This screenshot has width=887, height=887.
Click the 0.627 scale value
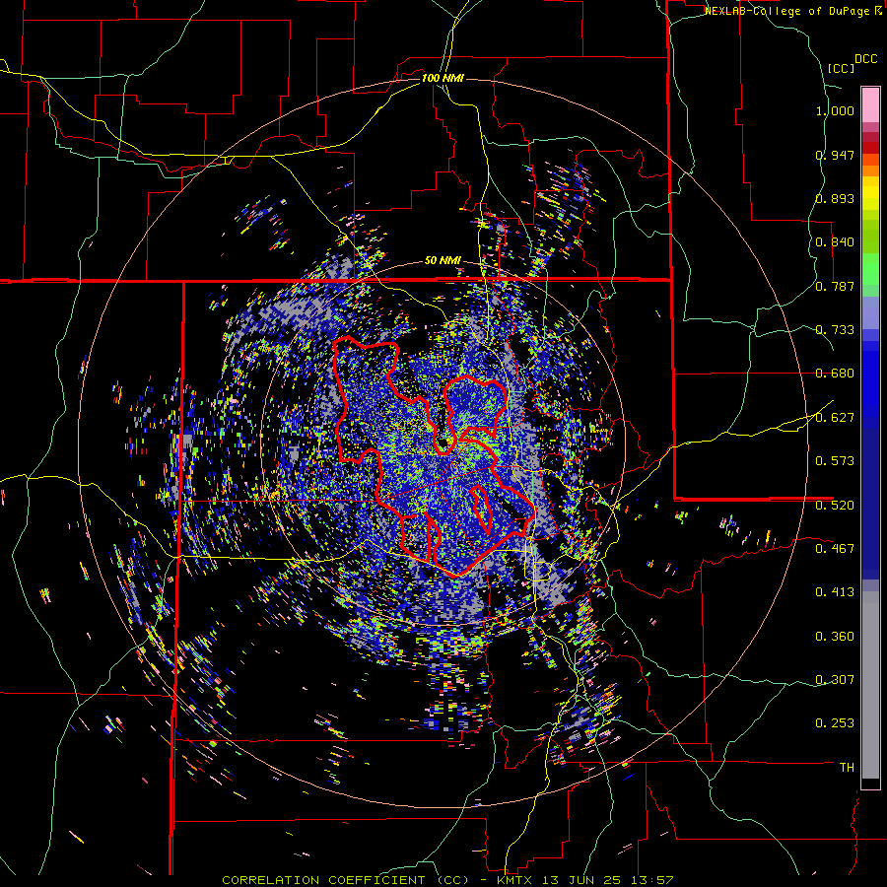(x=835, y=418)
